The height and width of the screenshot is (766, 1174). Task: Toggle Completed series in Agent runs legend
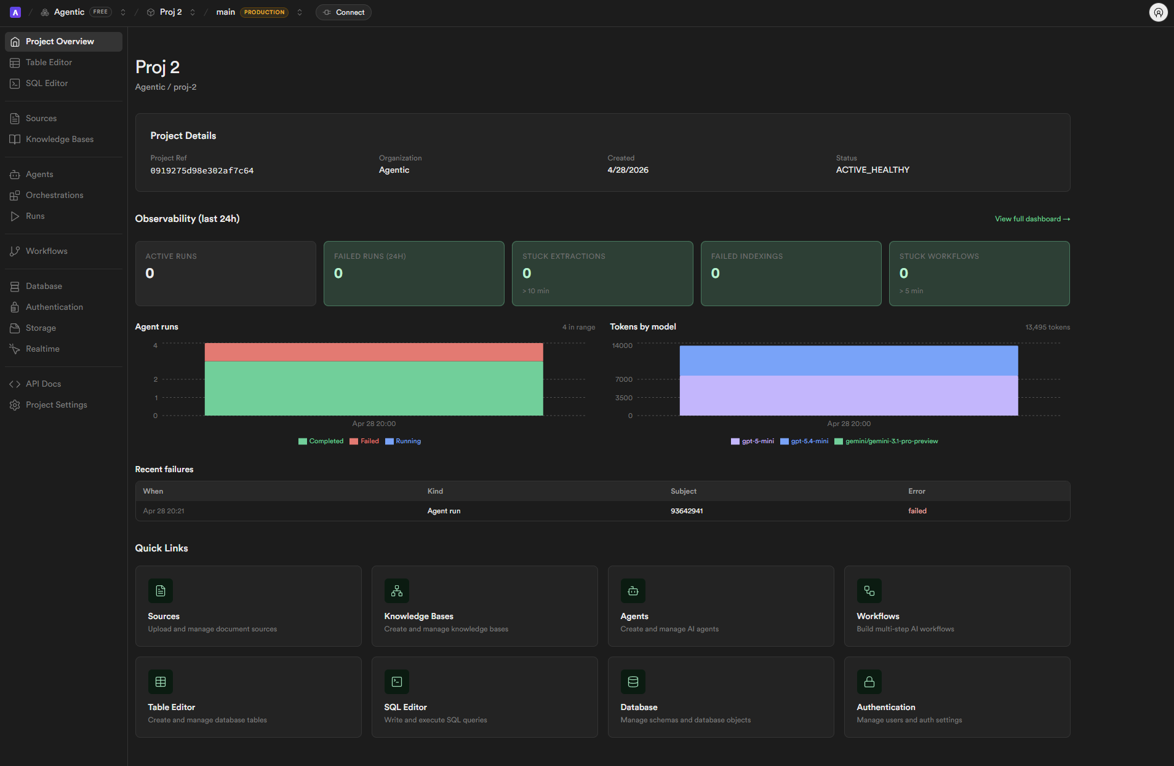(x=321, y=441)
